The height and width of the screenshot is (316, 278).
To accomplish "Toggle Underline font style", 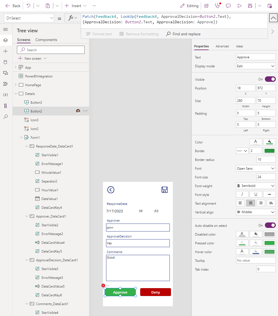I will (x=256, y=194).
